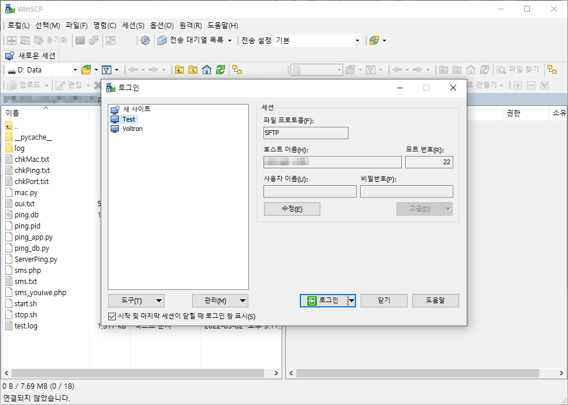Click the port number field
568x405 pixels.
coord(429,162)
